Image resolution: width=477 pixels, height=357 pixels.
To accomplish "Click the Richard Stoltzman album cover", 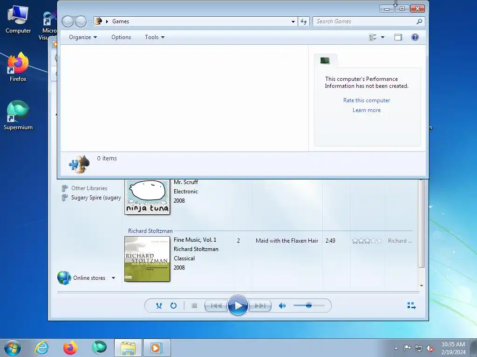I will [x=147, y=259].
